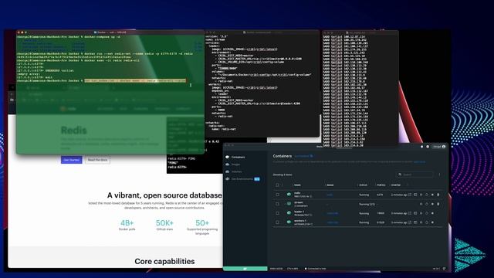This screenshot has height=278, width=494.
Task: Click the Docker troubleshoot bug icon
Action: tap(422, 147)
